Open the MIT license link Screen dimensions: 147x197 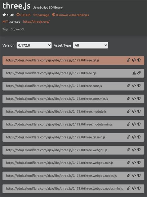(x=5, y=22)
